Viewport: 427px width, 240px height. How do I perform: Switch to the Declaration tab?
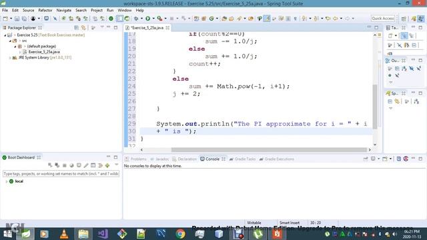pyautogui.click(x=185, y=159)
